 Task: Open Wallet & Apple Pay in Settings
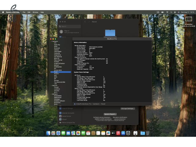(67, 123)
